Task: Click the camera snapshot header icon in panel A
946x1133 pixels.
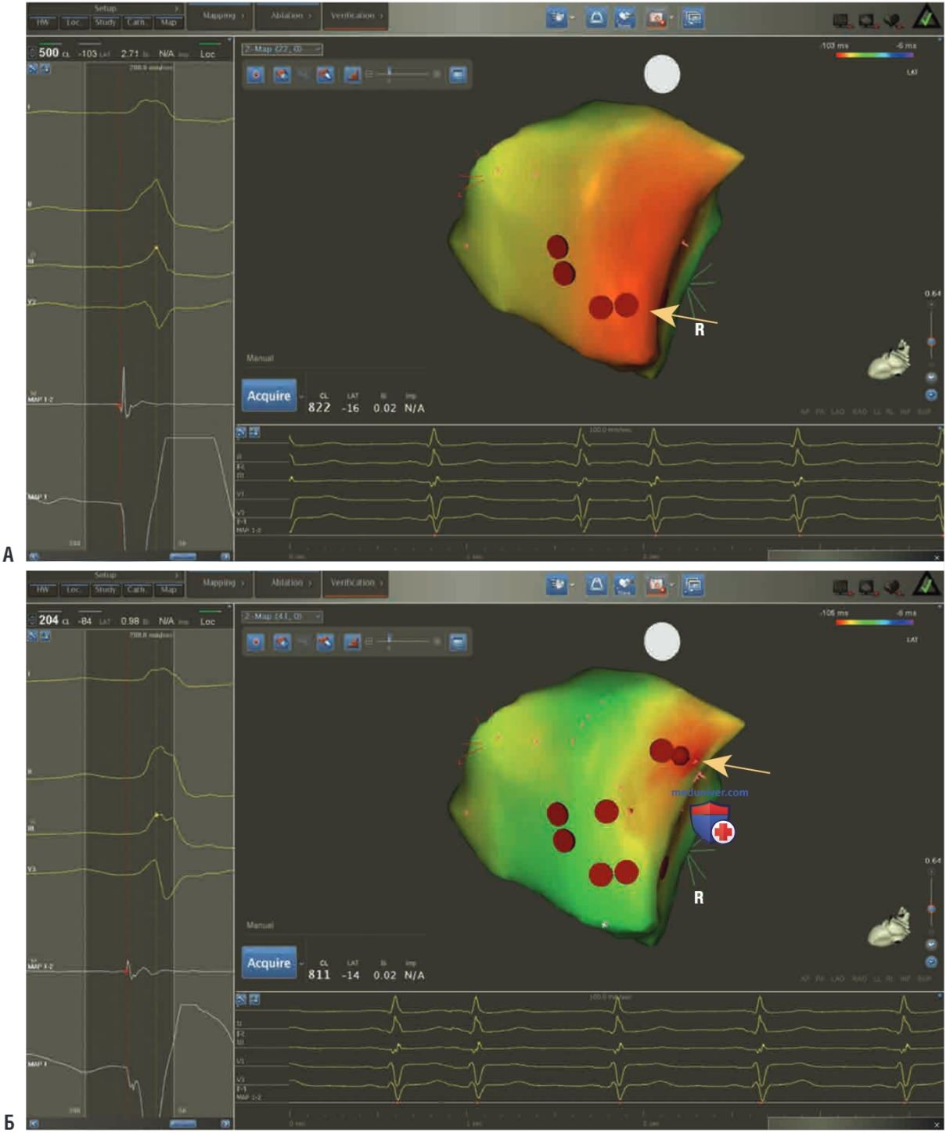Action: click(656, 17)
